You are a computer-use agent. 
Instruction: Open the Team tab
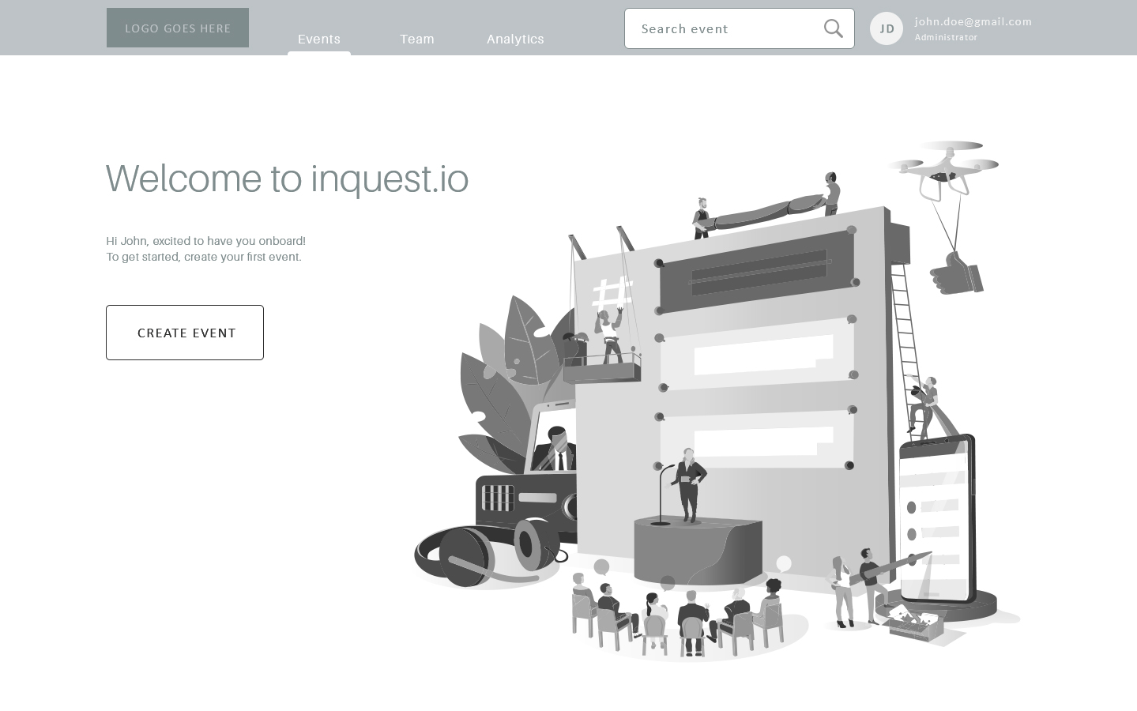[x=417, y=39]
